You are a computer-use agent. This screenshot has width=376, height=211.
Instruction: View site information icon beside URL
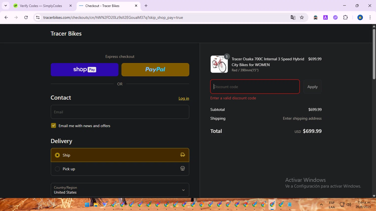pyautogui.click(x=38, y=18)
